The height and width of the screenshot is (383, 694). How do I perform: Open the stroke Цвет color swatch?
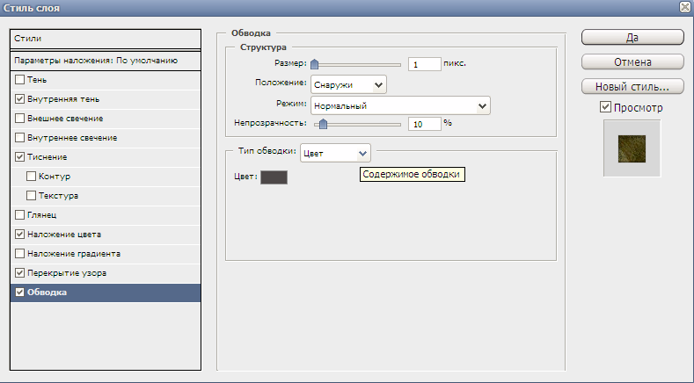(274, 177)
